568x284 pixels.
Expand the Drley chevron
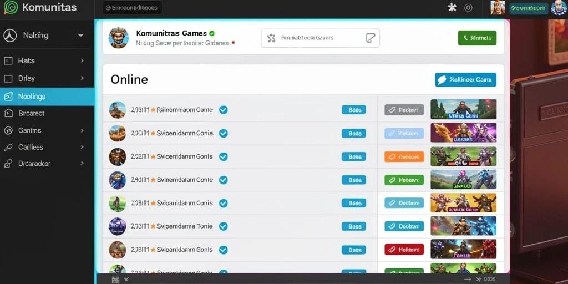coord(82,78)
